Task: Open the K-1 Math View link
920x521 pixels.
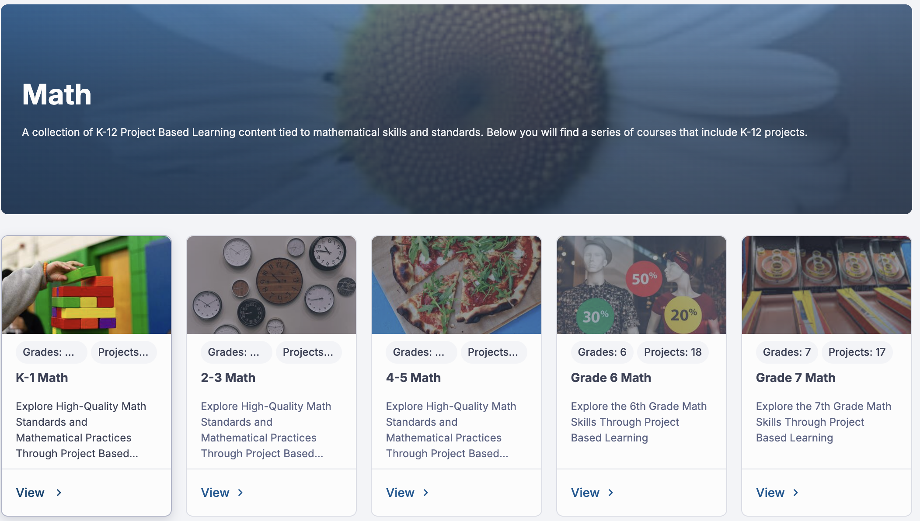Action: pyautogui.click(x=30, y=493)
